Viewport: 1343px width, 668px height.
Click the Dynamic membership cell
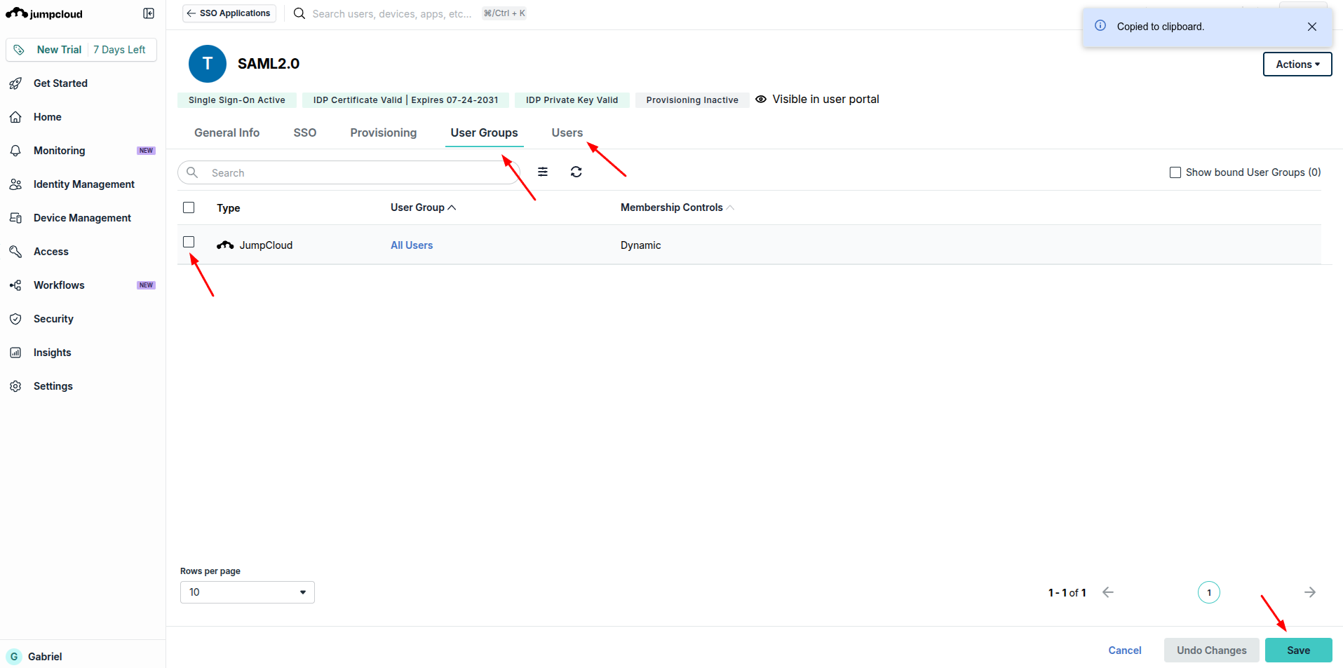(641, 245)
